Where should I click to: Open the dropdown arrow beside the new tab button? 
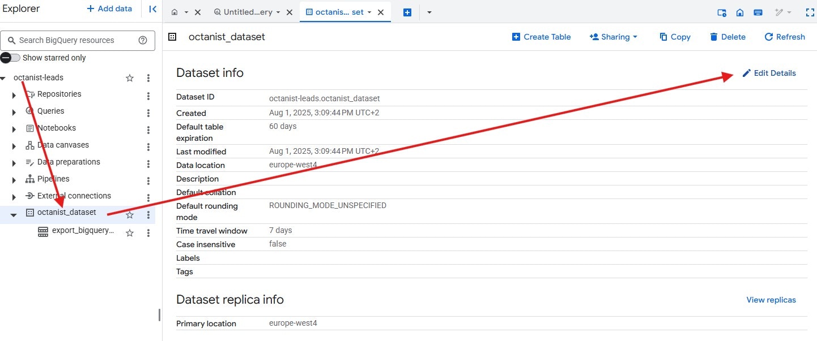click(x=429, y=12)
